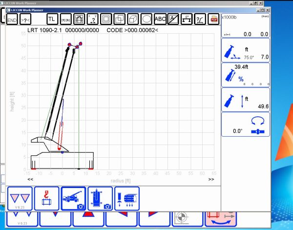Select the 3D cube object tool
This screenshot has width=293, height=230.
pos(133,19)
